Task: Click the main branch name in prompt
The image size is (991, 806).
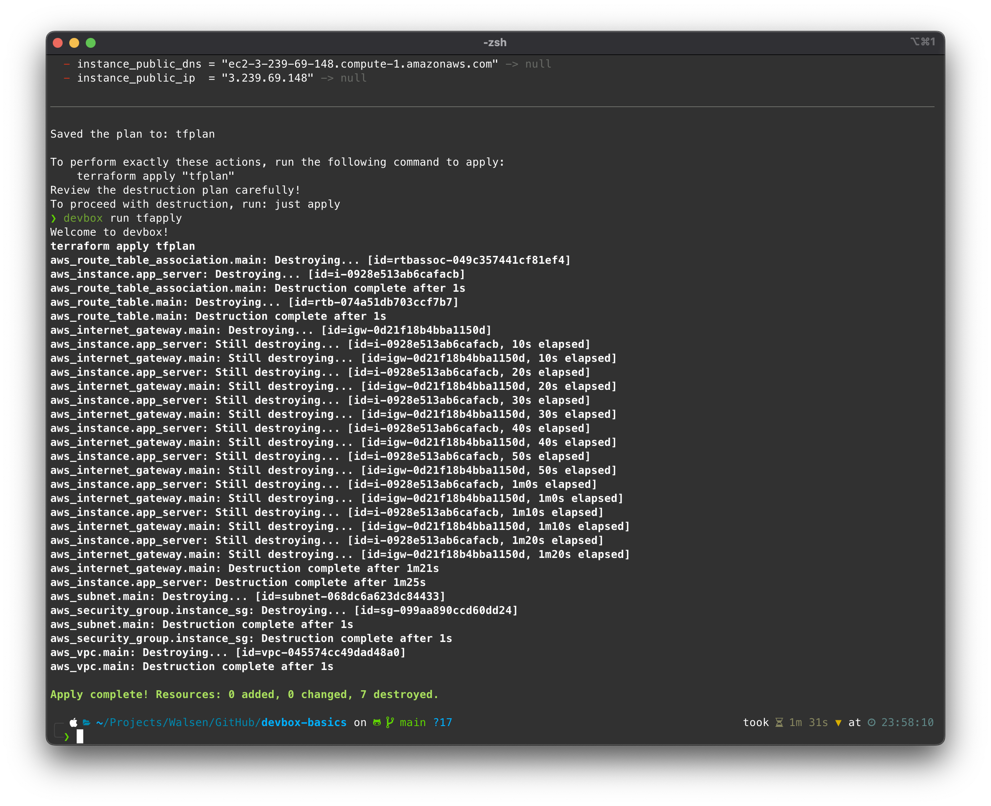Action: coord(413,722)
